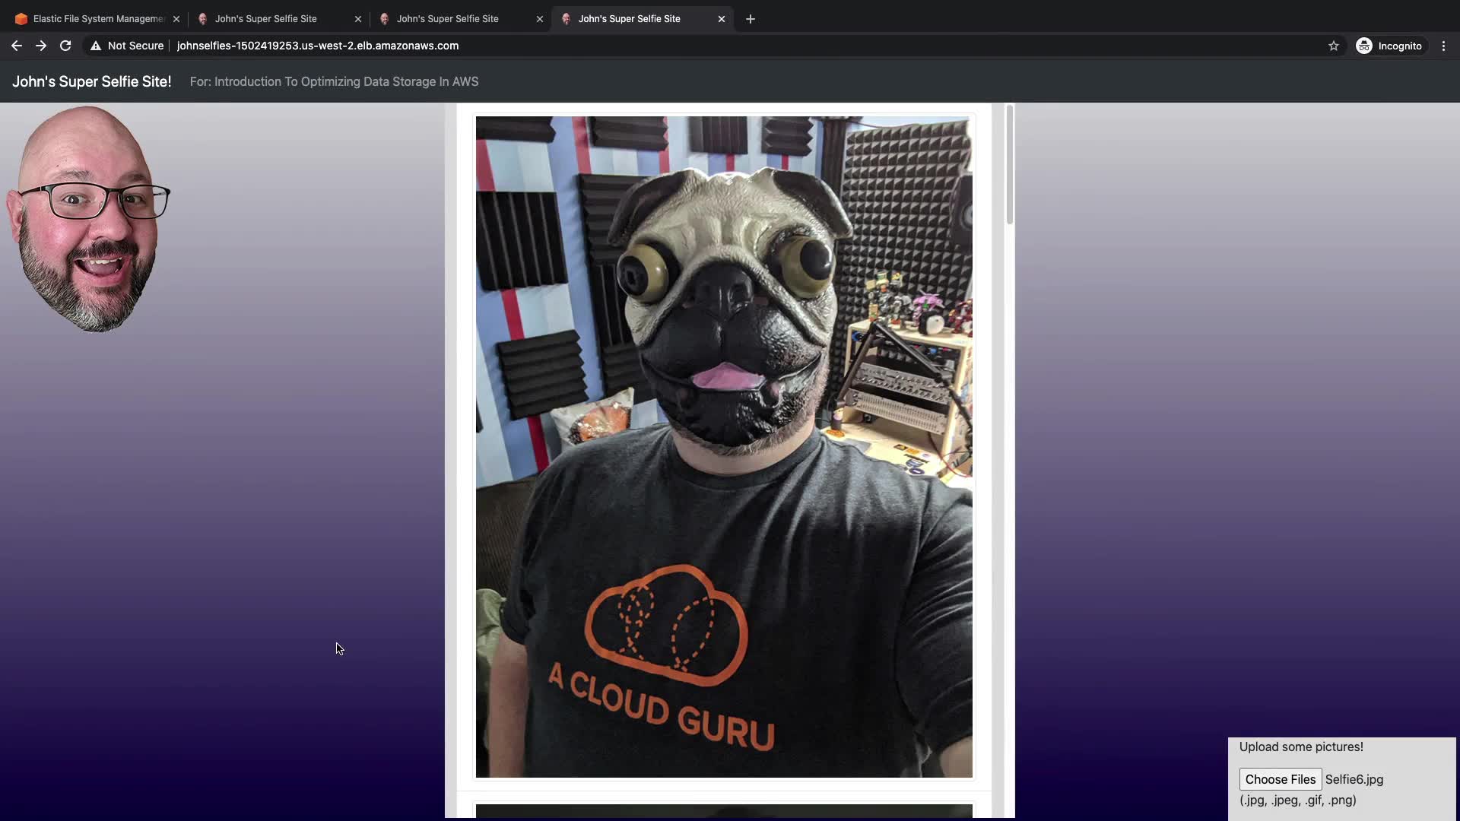Switch to the third Selfie Site tab
The width and height of the screenshot is (1460, 821).
[x=449, y=19]
